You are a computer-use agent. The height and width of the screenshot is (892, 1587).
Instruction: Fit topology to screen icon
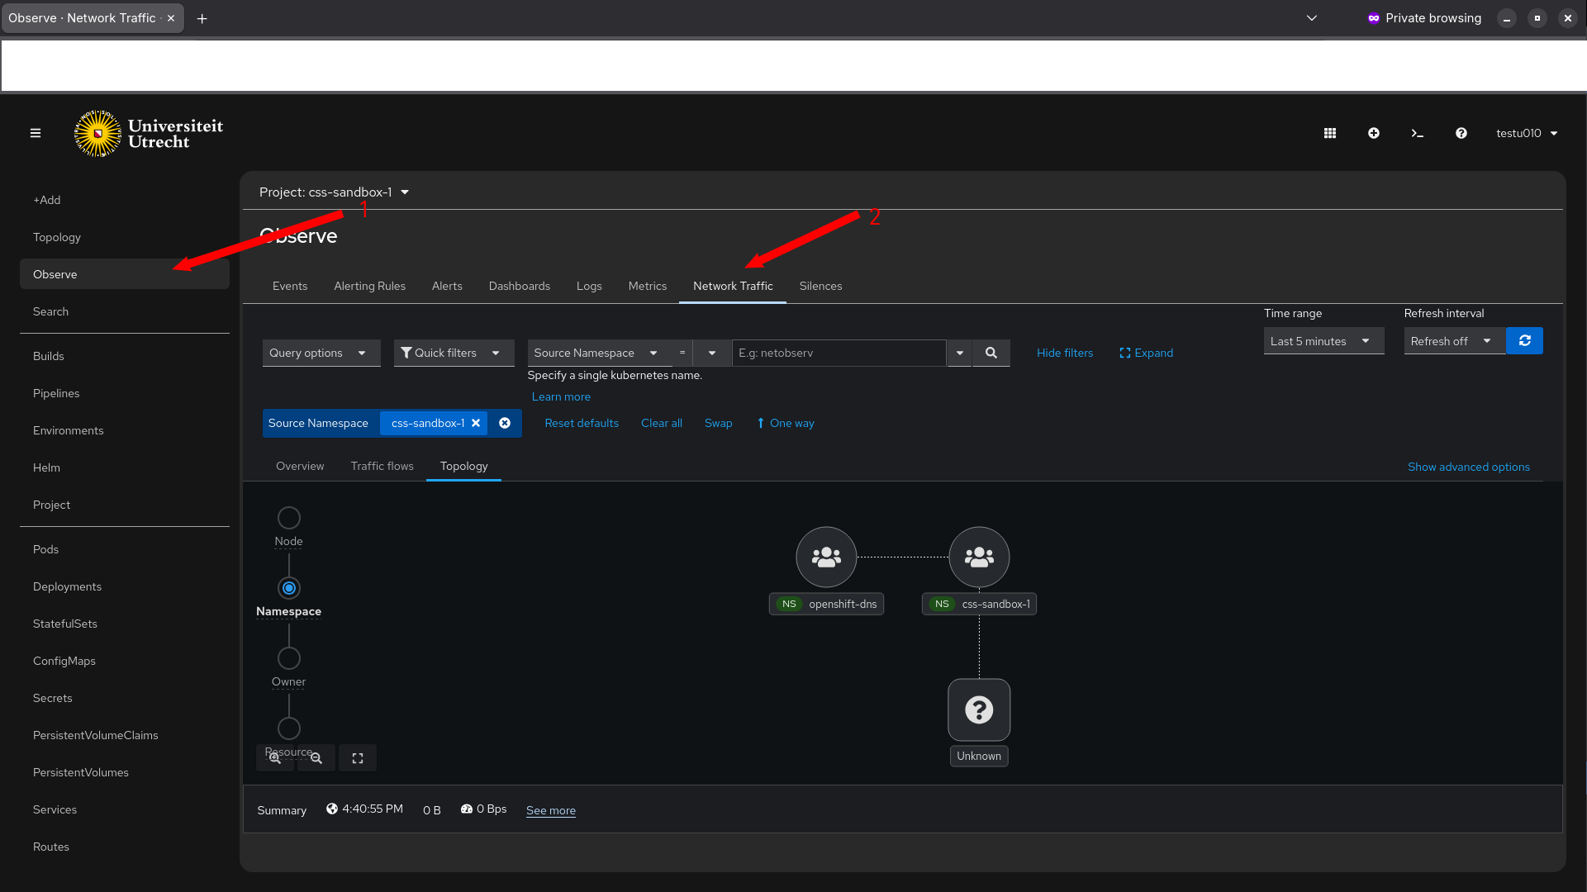click(358, 758)
